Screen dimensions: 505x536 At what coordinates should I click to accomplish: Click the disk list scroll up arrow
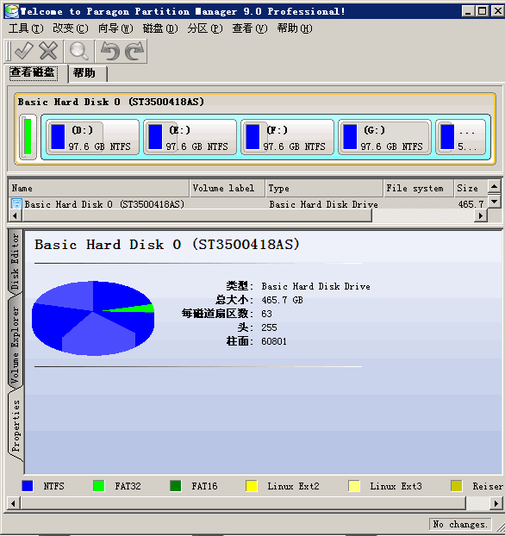[x=494, y=186]
